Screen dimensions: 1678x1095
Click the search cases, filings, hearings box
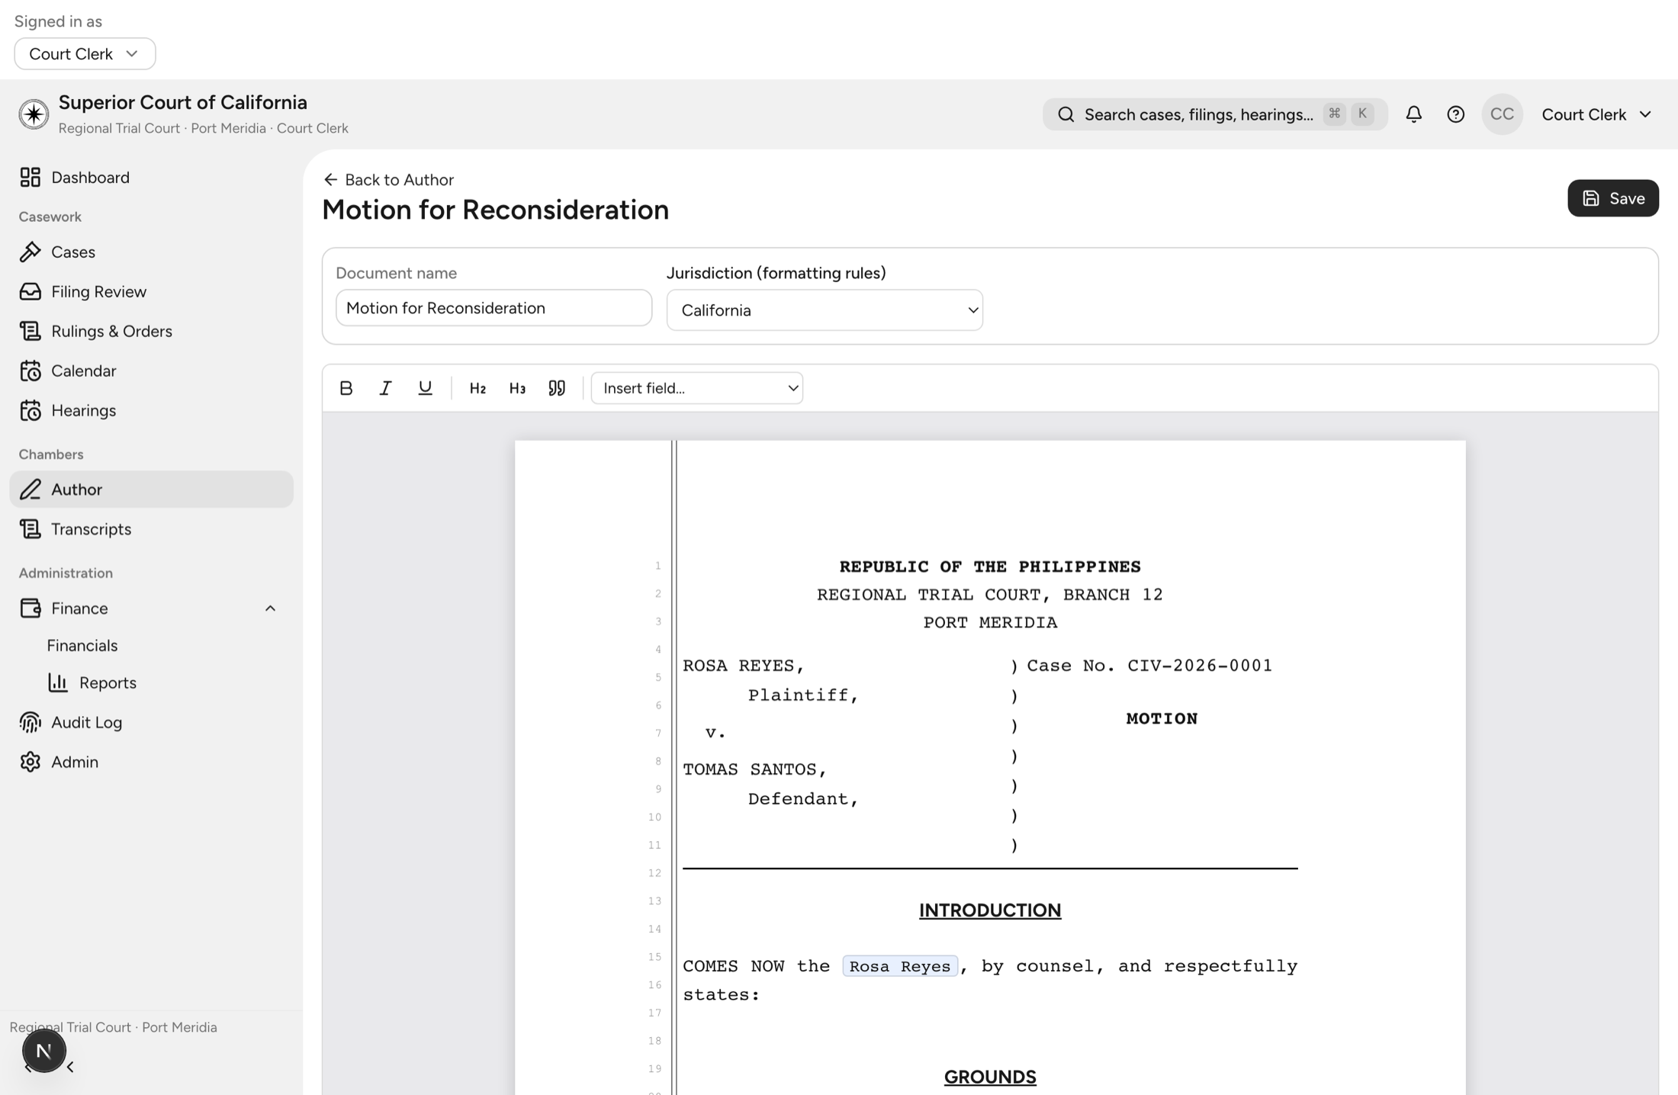coord(1215,114)
